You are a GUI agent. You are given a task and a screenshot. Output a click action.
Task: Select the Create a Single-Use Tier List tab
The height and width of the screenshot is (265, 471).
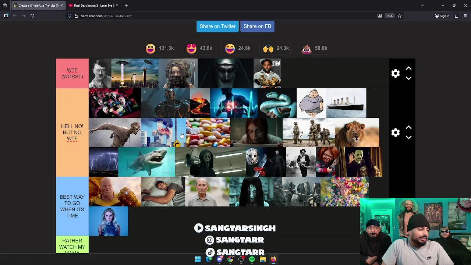[38, 6]
